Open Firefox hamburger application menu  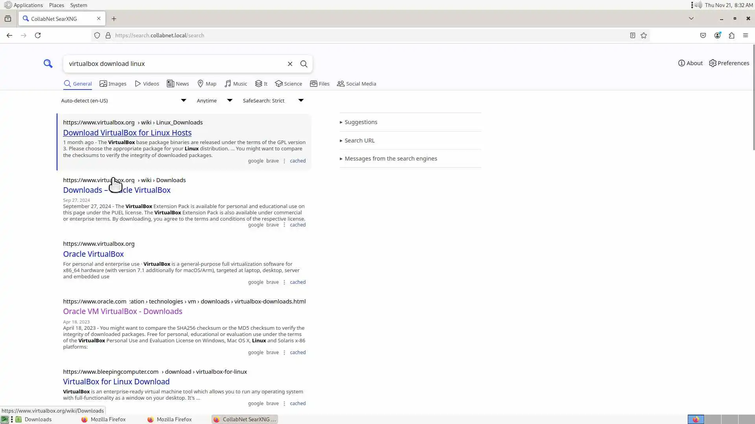tap(745, 35)
